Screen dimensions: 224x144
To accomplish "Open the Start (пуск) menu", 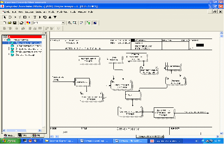I will pyautogui.click(x=10, y=141).
